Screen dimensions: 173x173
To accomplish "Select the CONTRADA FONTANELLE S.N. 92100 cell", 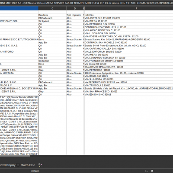I will (129, 27).
